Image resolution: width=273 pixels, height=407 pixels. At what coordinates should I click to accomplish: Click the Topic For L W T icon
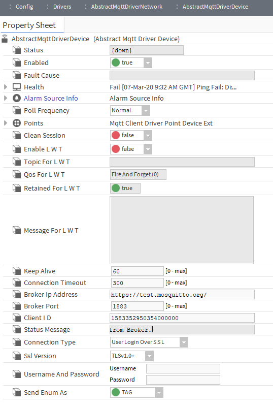17,162
